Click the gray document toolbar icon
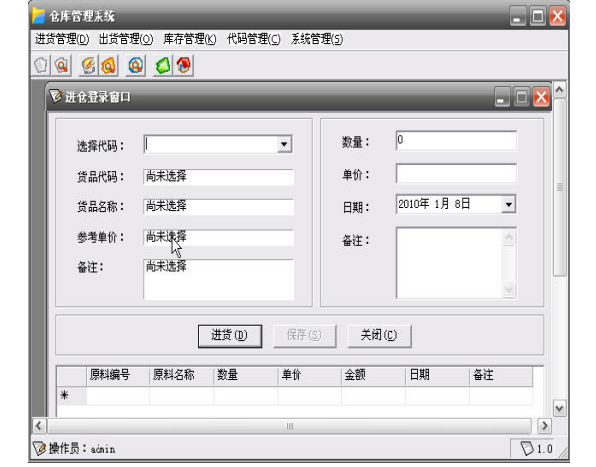Viewport: 596px width, 467px height. coord(42,65)
